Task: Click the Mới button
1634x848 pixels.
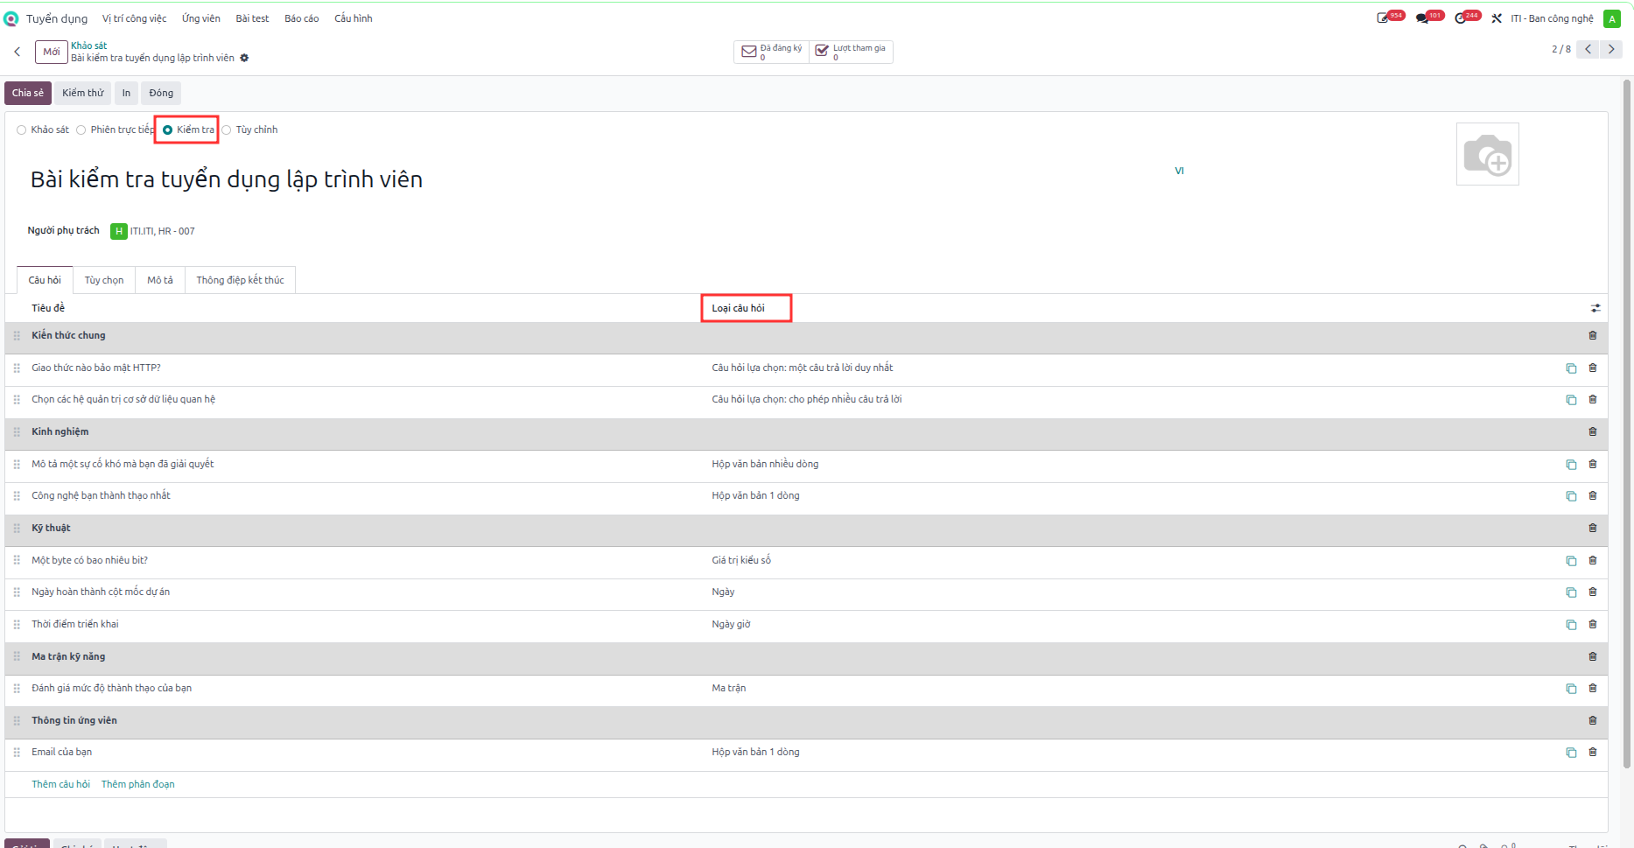Action: point(52,52)
